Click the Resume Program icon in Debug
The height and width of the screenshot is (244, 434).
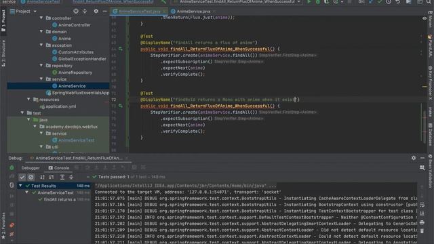(12, 196)
